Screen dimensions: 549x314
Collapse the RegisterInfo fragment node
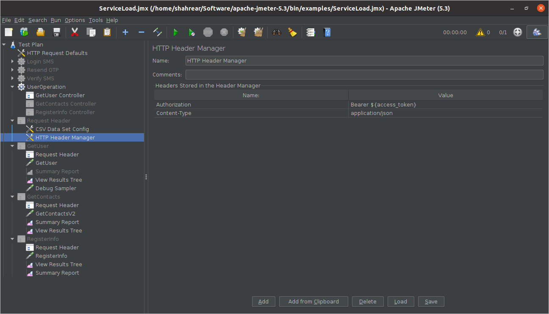(x=12, y=239)
